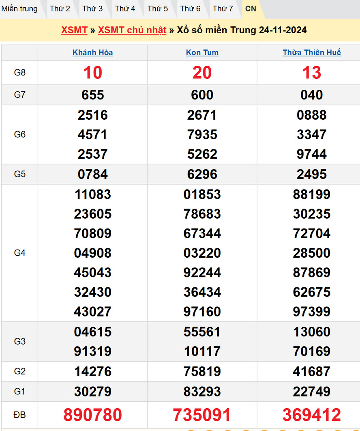Switch to the Thứ 2 tab
The image size is (360, 431).
tap(60, 9)
